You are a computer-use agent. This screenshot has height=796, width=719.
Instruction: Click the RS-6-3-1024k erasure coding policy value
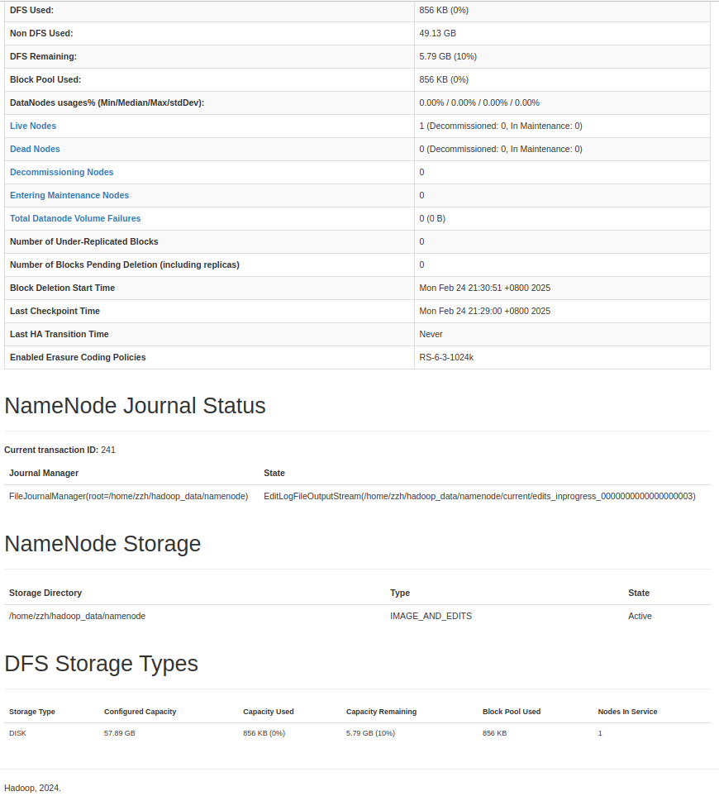click(446, 357)
